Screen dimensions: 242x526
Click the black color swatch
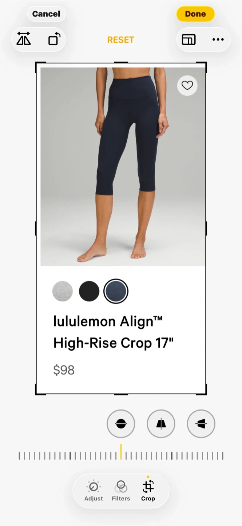tap(89, 291)
